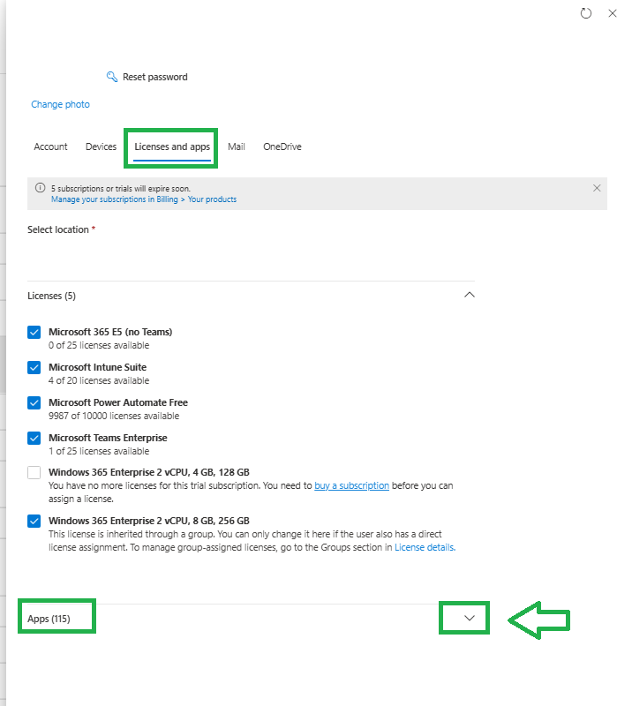
Task: Switch to the Devices tab
Action: click(101, 146)
